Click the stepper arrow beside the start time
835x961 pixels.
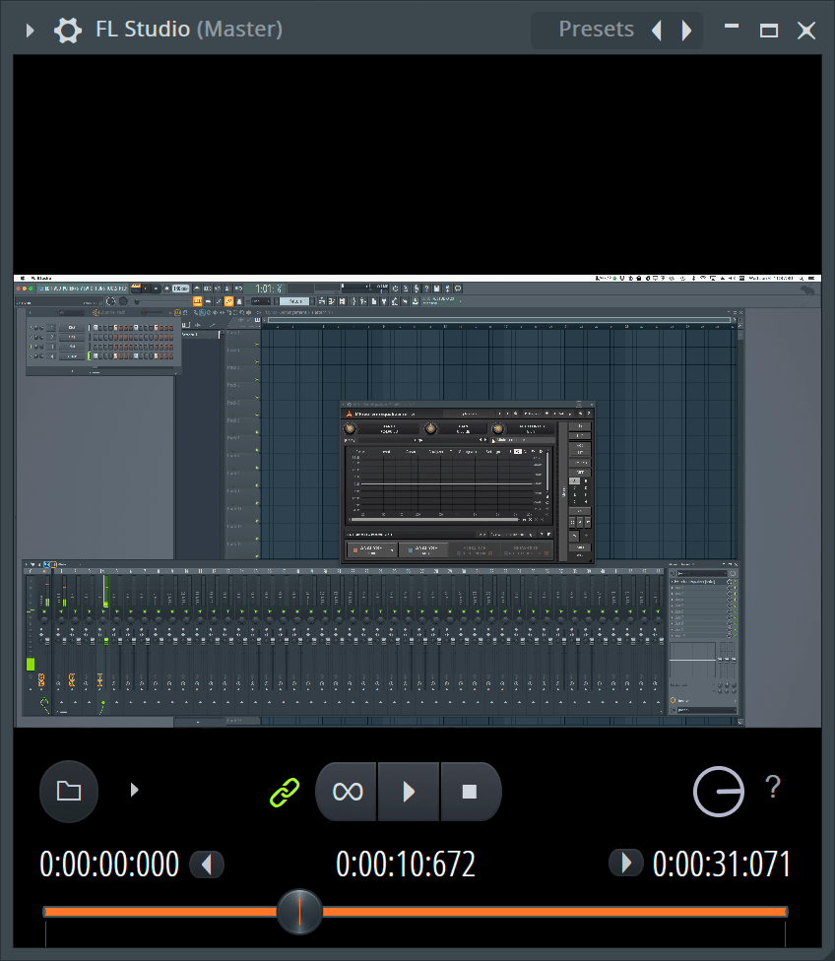pos(207,863)
